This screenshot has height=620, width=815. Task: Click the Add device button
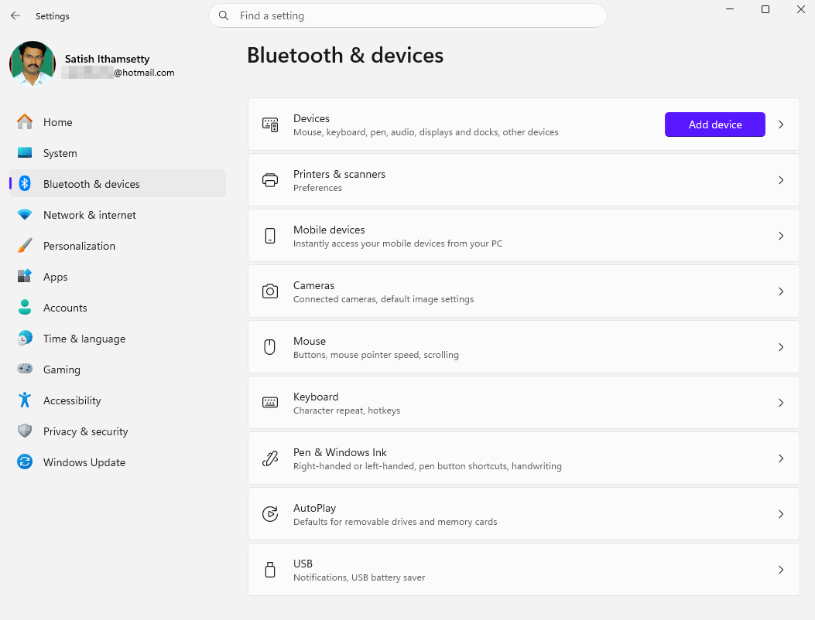[714, 124]
